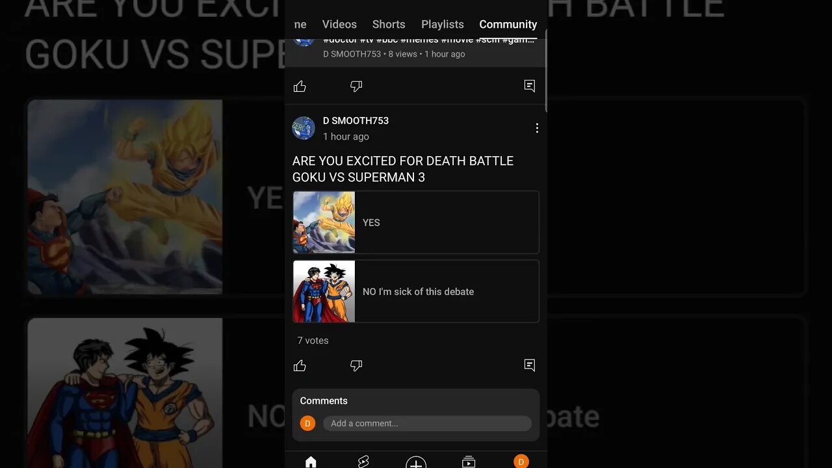Dislike the top post with hashtags
832x468 pixels.
(x=356, y=86)
